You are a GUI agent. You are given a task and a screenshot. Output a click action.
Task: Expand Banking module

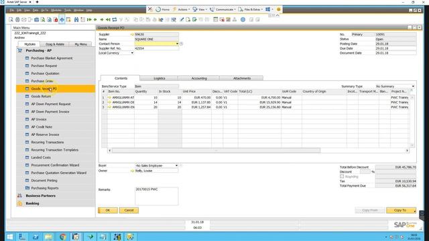pos(32,204)
